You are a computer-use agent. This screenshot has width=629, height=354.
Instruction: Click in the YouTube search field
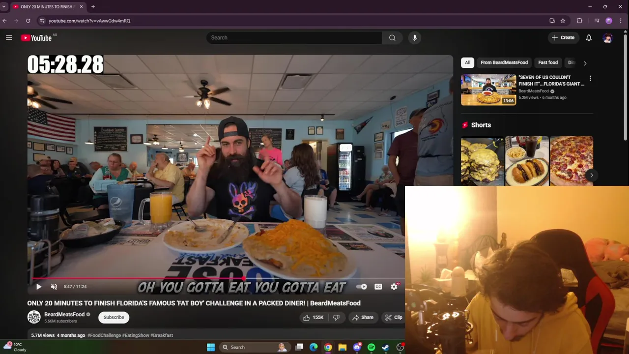point(294,38)
